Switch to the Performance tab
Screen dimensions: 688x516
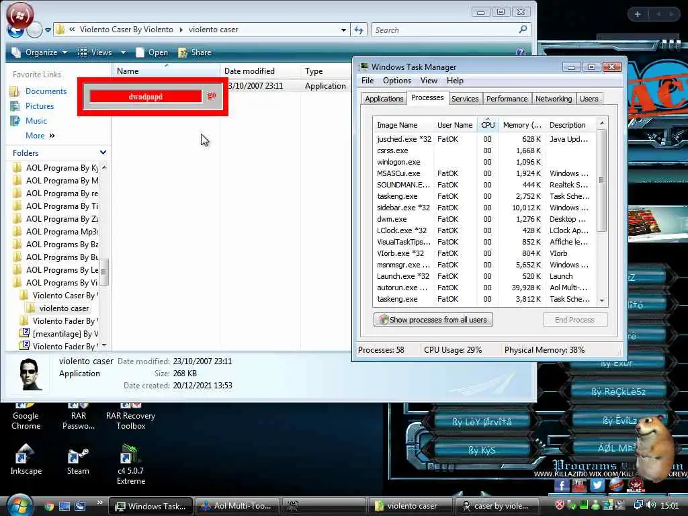(x=507, y=99)
